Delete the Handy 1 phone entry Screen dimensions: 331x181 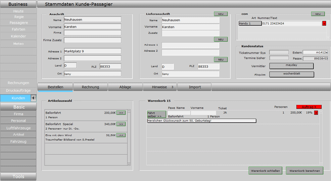pos(324,23)
